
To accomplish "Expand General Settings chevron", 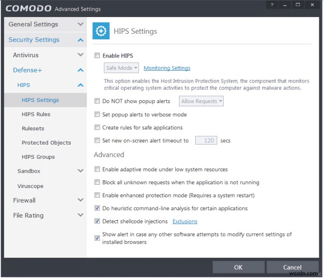I will pos(81,24).
